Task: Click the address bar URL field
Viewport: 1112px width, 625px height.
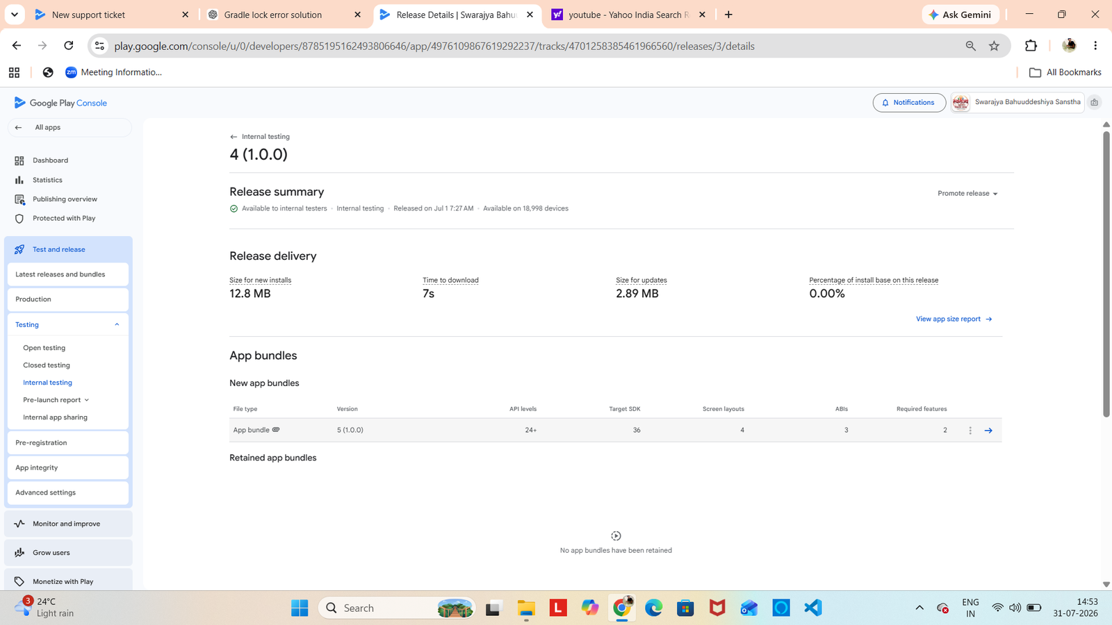Action: (535, 46)
